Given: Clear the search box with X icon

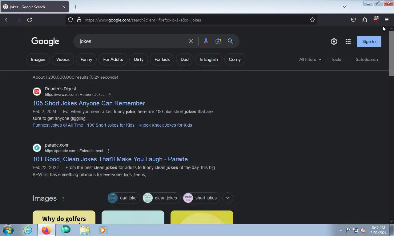Looking at the screenshot, I should coord(191,41).
